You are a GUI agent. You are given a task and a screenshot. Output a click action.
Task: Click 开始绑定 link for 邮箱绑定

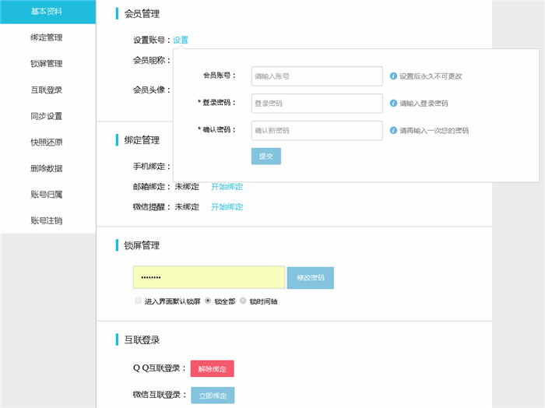pos(227,187)
